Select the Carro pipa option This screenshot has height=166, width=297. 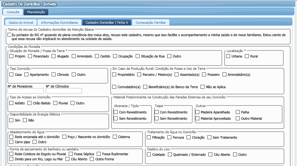click(x=11, y=142)
